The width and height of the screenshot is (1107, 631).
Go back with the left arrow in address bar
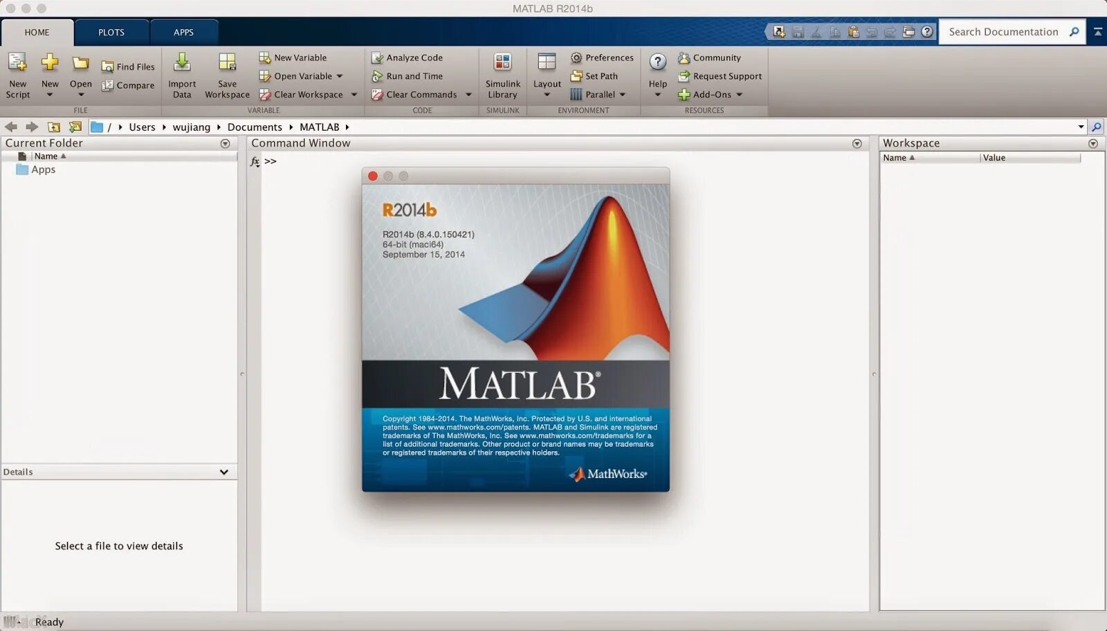[x=11, y=127]
